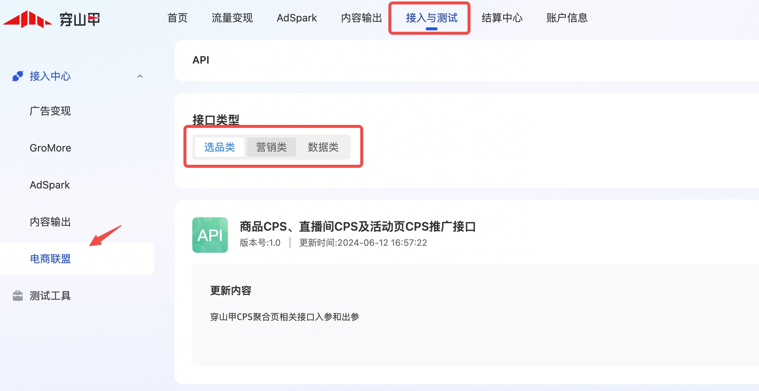The image size is (759, 391).
Task: Select 广告变现 in the sidebar
Action: tap(50, 111)
